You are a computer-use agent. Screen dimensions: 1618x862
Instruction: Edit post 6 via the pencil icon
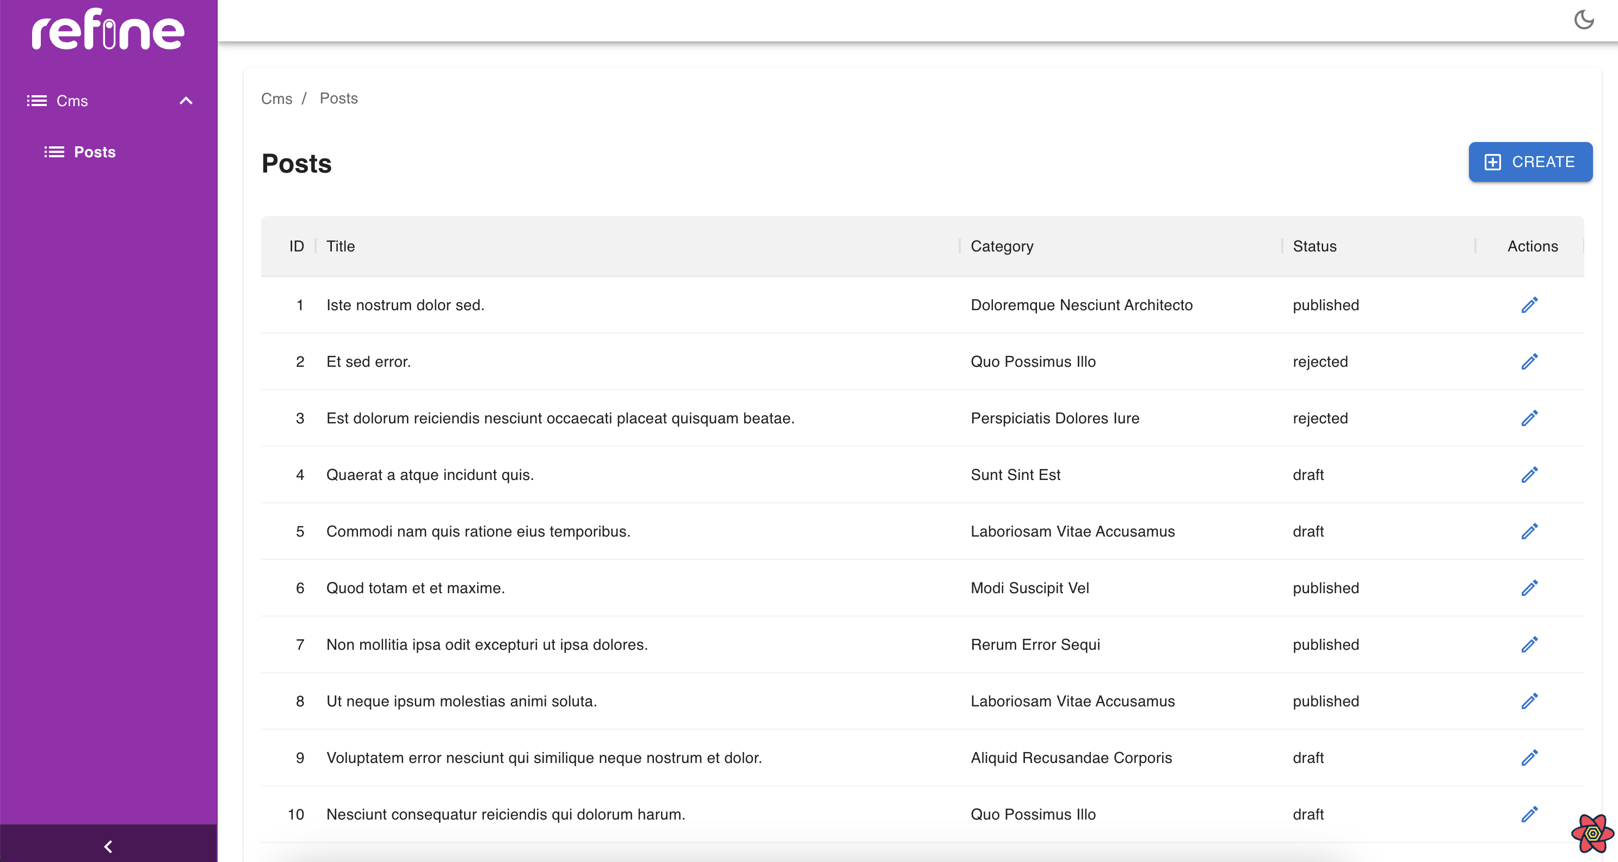point(1529,588)
